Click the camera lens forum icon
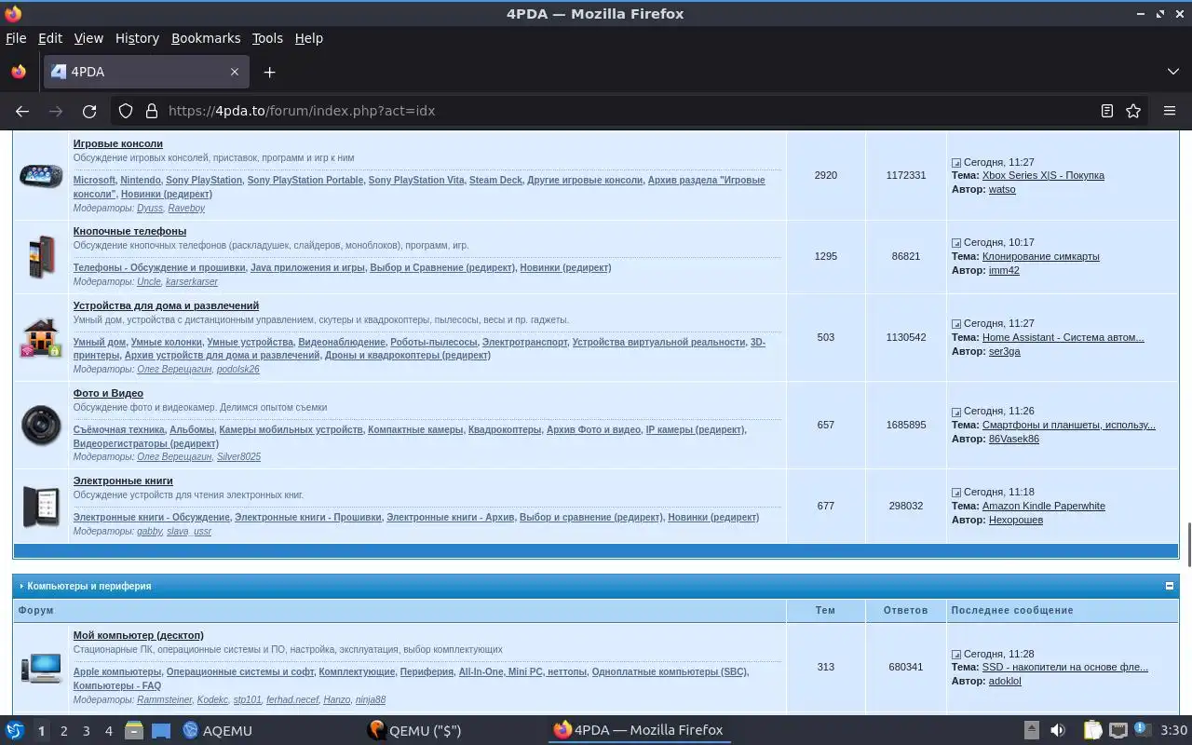Screen dimensions: 1192x745 pos(42,425)
